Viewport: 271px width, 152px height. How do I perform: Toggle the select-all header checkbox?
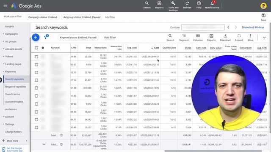point(36,48)
